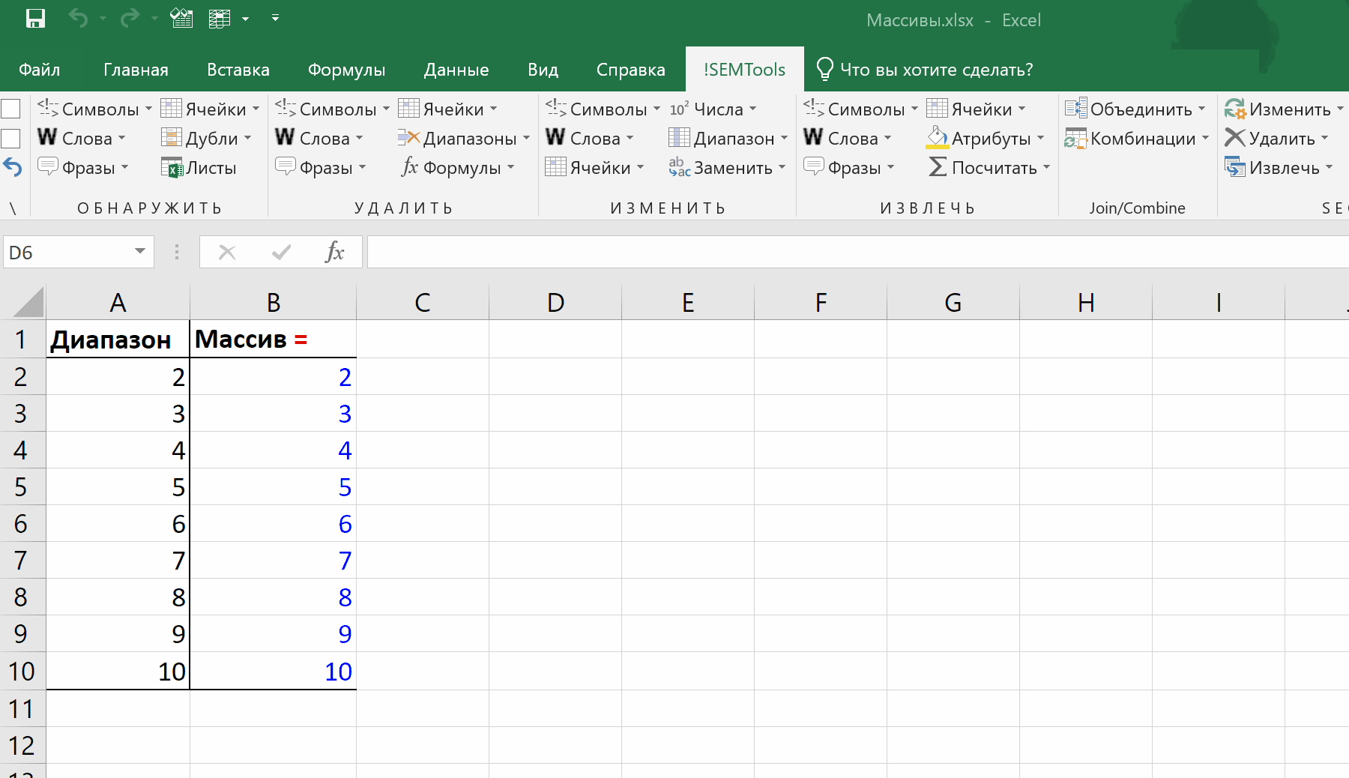Switch to the Вставка tab
This screenshot has width=1349, height=778.
238,70
